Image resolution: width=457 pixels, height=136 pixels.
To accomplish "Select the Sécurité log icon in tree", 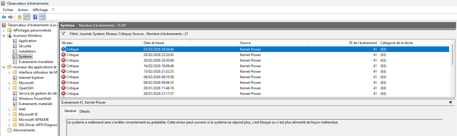I will (x=15, y=46).
